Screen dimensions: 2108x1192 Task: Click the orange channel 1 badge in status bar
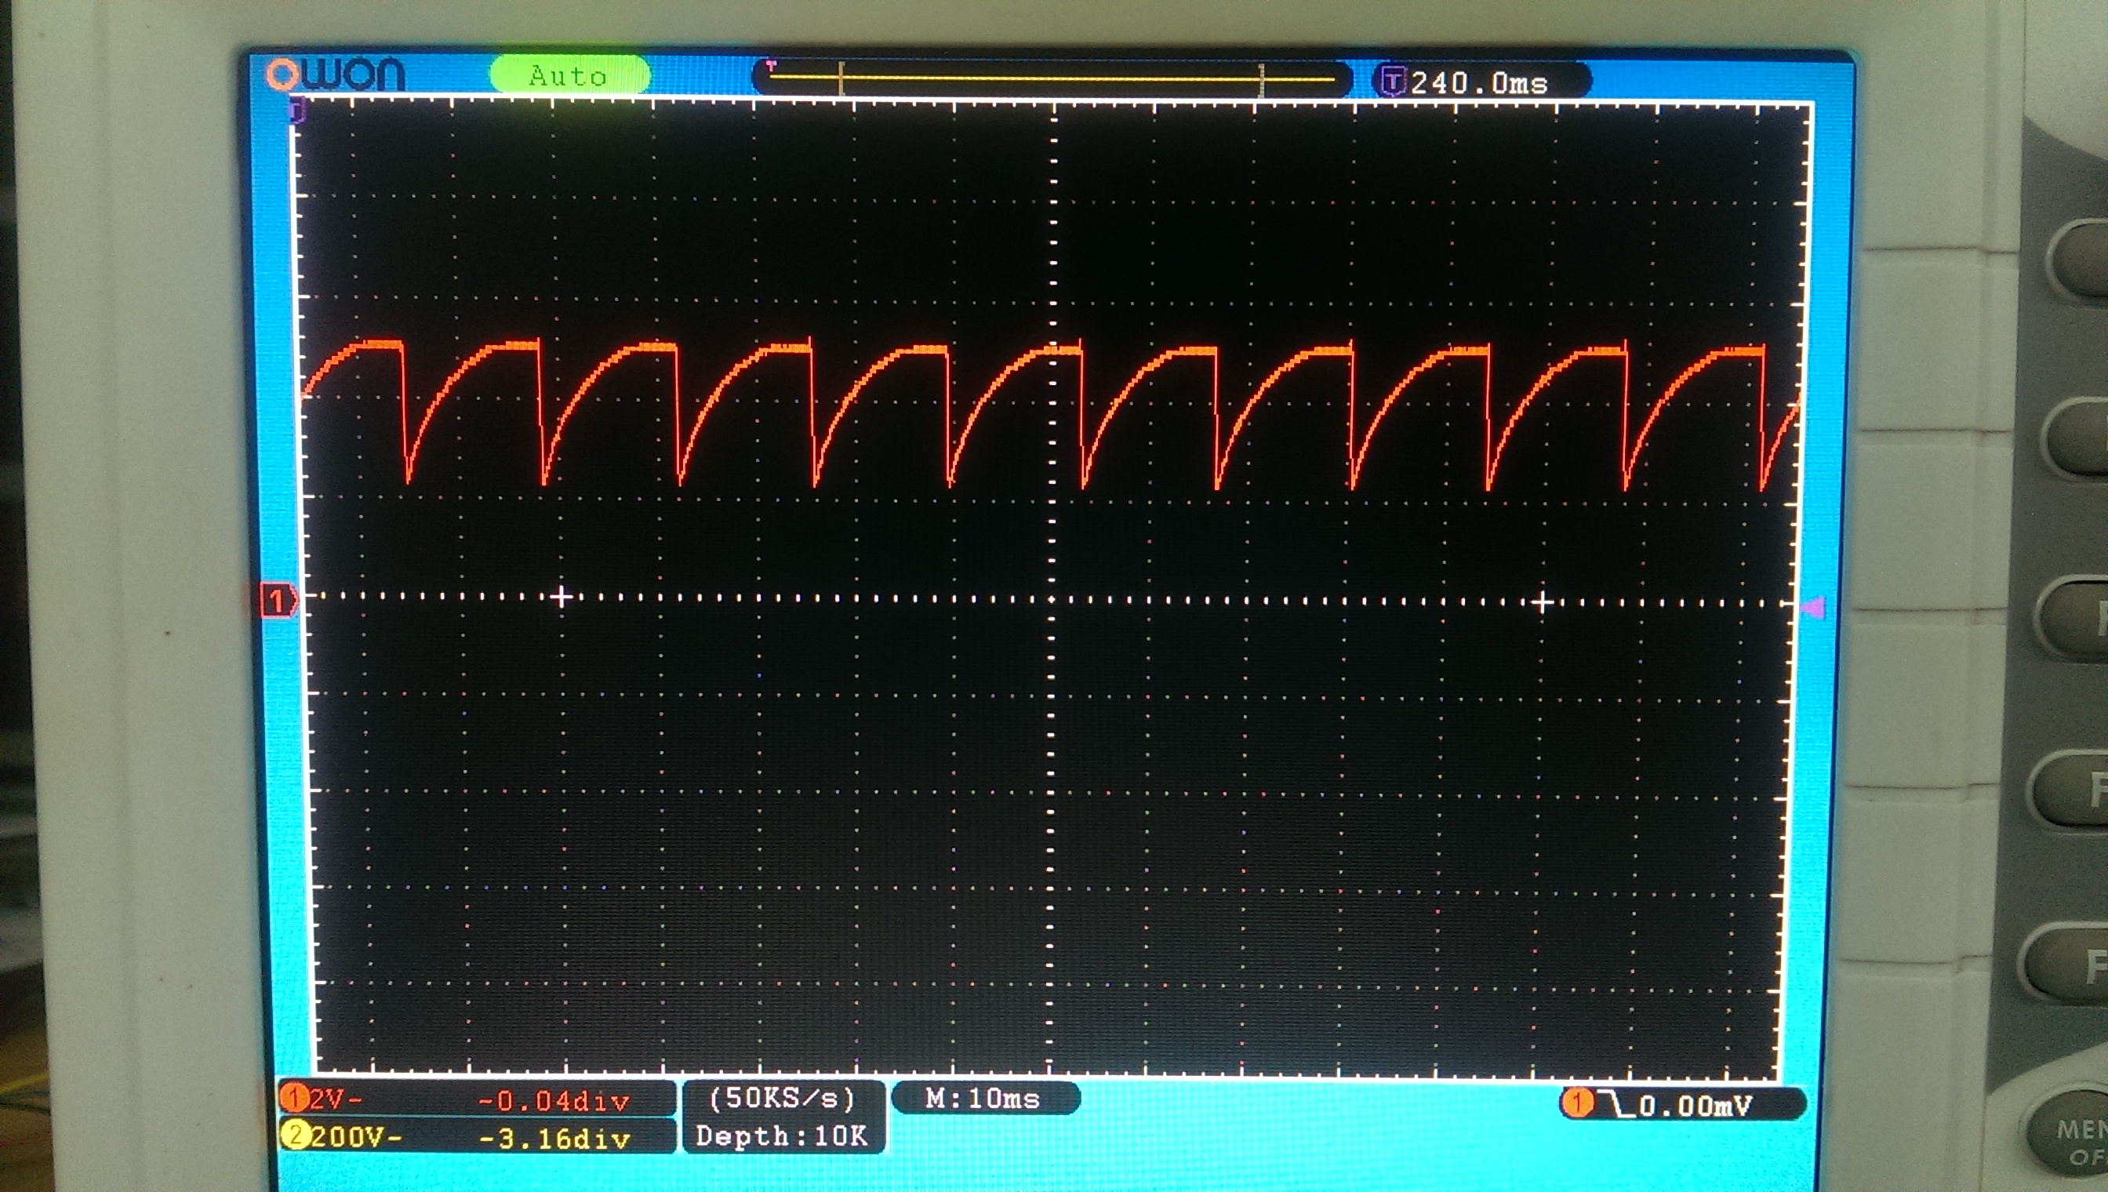(x=294, y=1099)
